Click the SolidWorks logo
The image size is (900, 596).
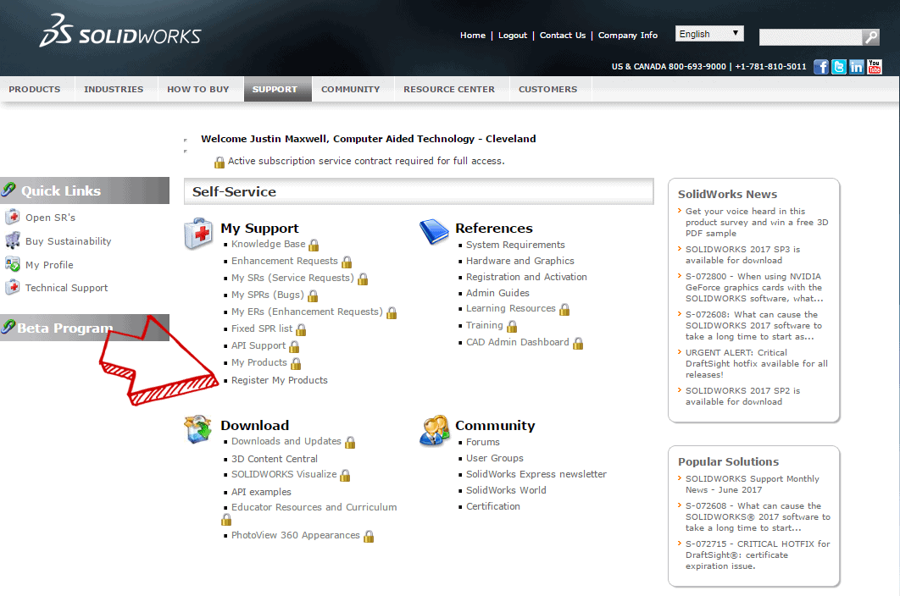(x=120, y=31)
